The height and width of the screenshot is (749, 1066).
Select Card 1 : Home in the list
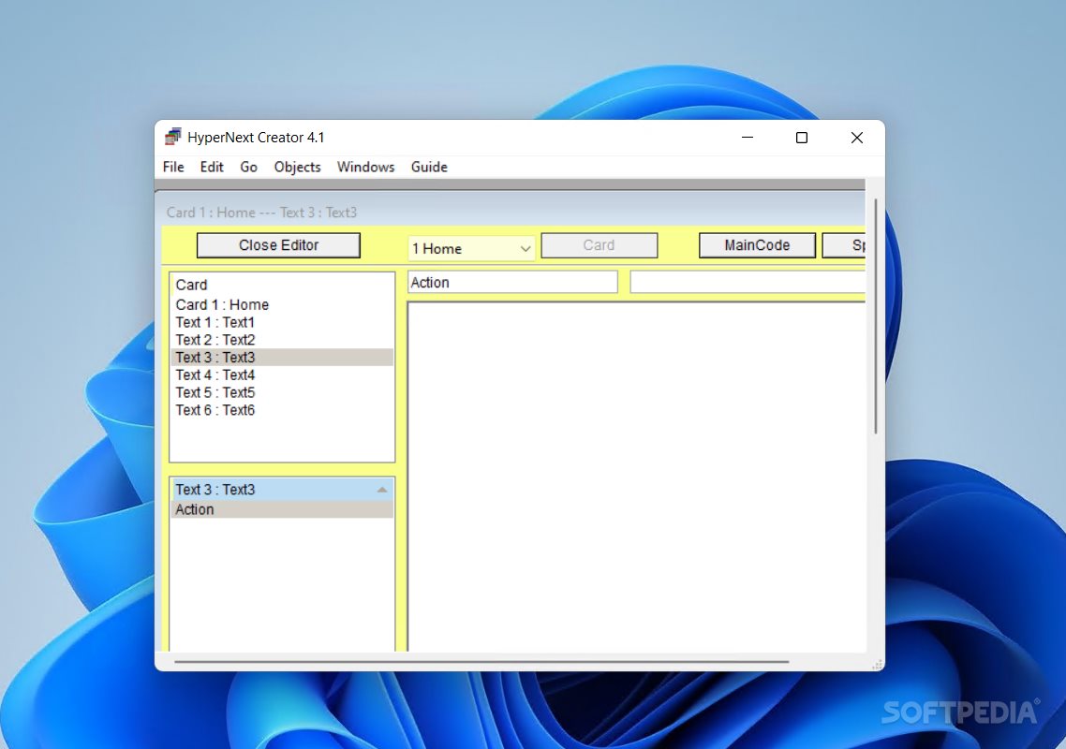[282, 304]
